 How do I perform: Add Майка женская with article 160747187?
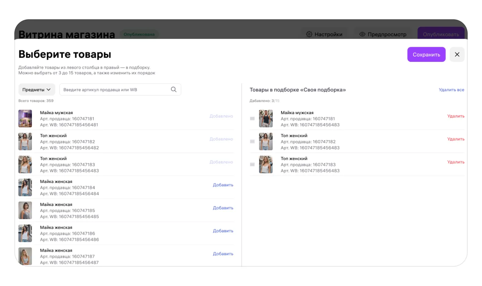click(223, 253)
